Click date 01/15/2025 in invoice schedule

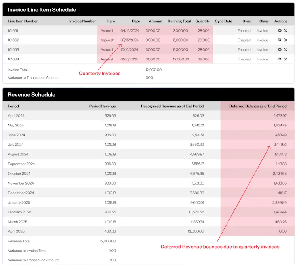[x=129, y=59]
